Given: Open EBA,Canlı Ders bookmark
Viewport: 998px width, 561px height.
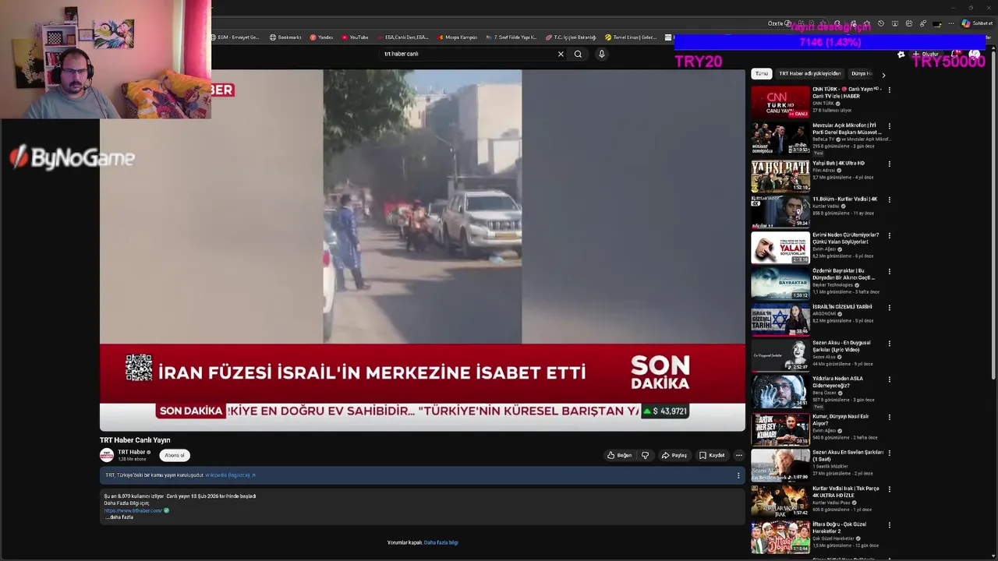Looking at the screenshot, I should (403, 37).
